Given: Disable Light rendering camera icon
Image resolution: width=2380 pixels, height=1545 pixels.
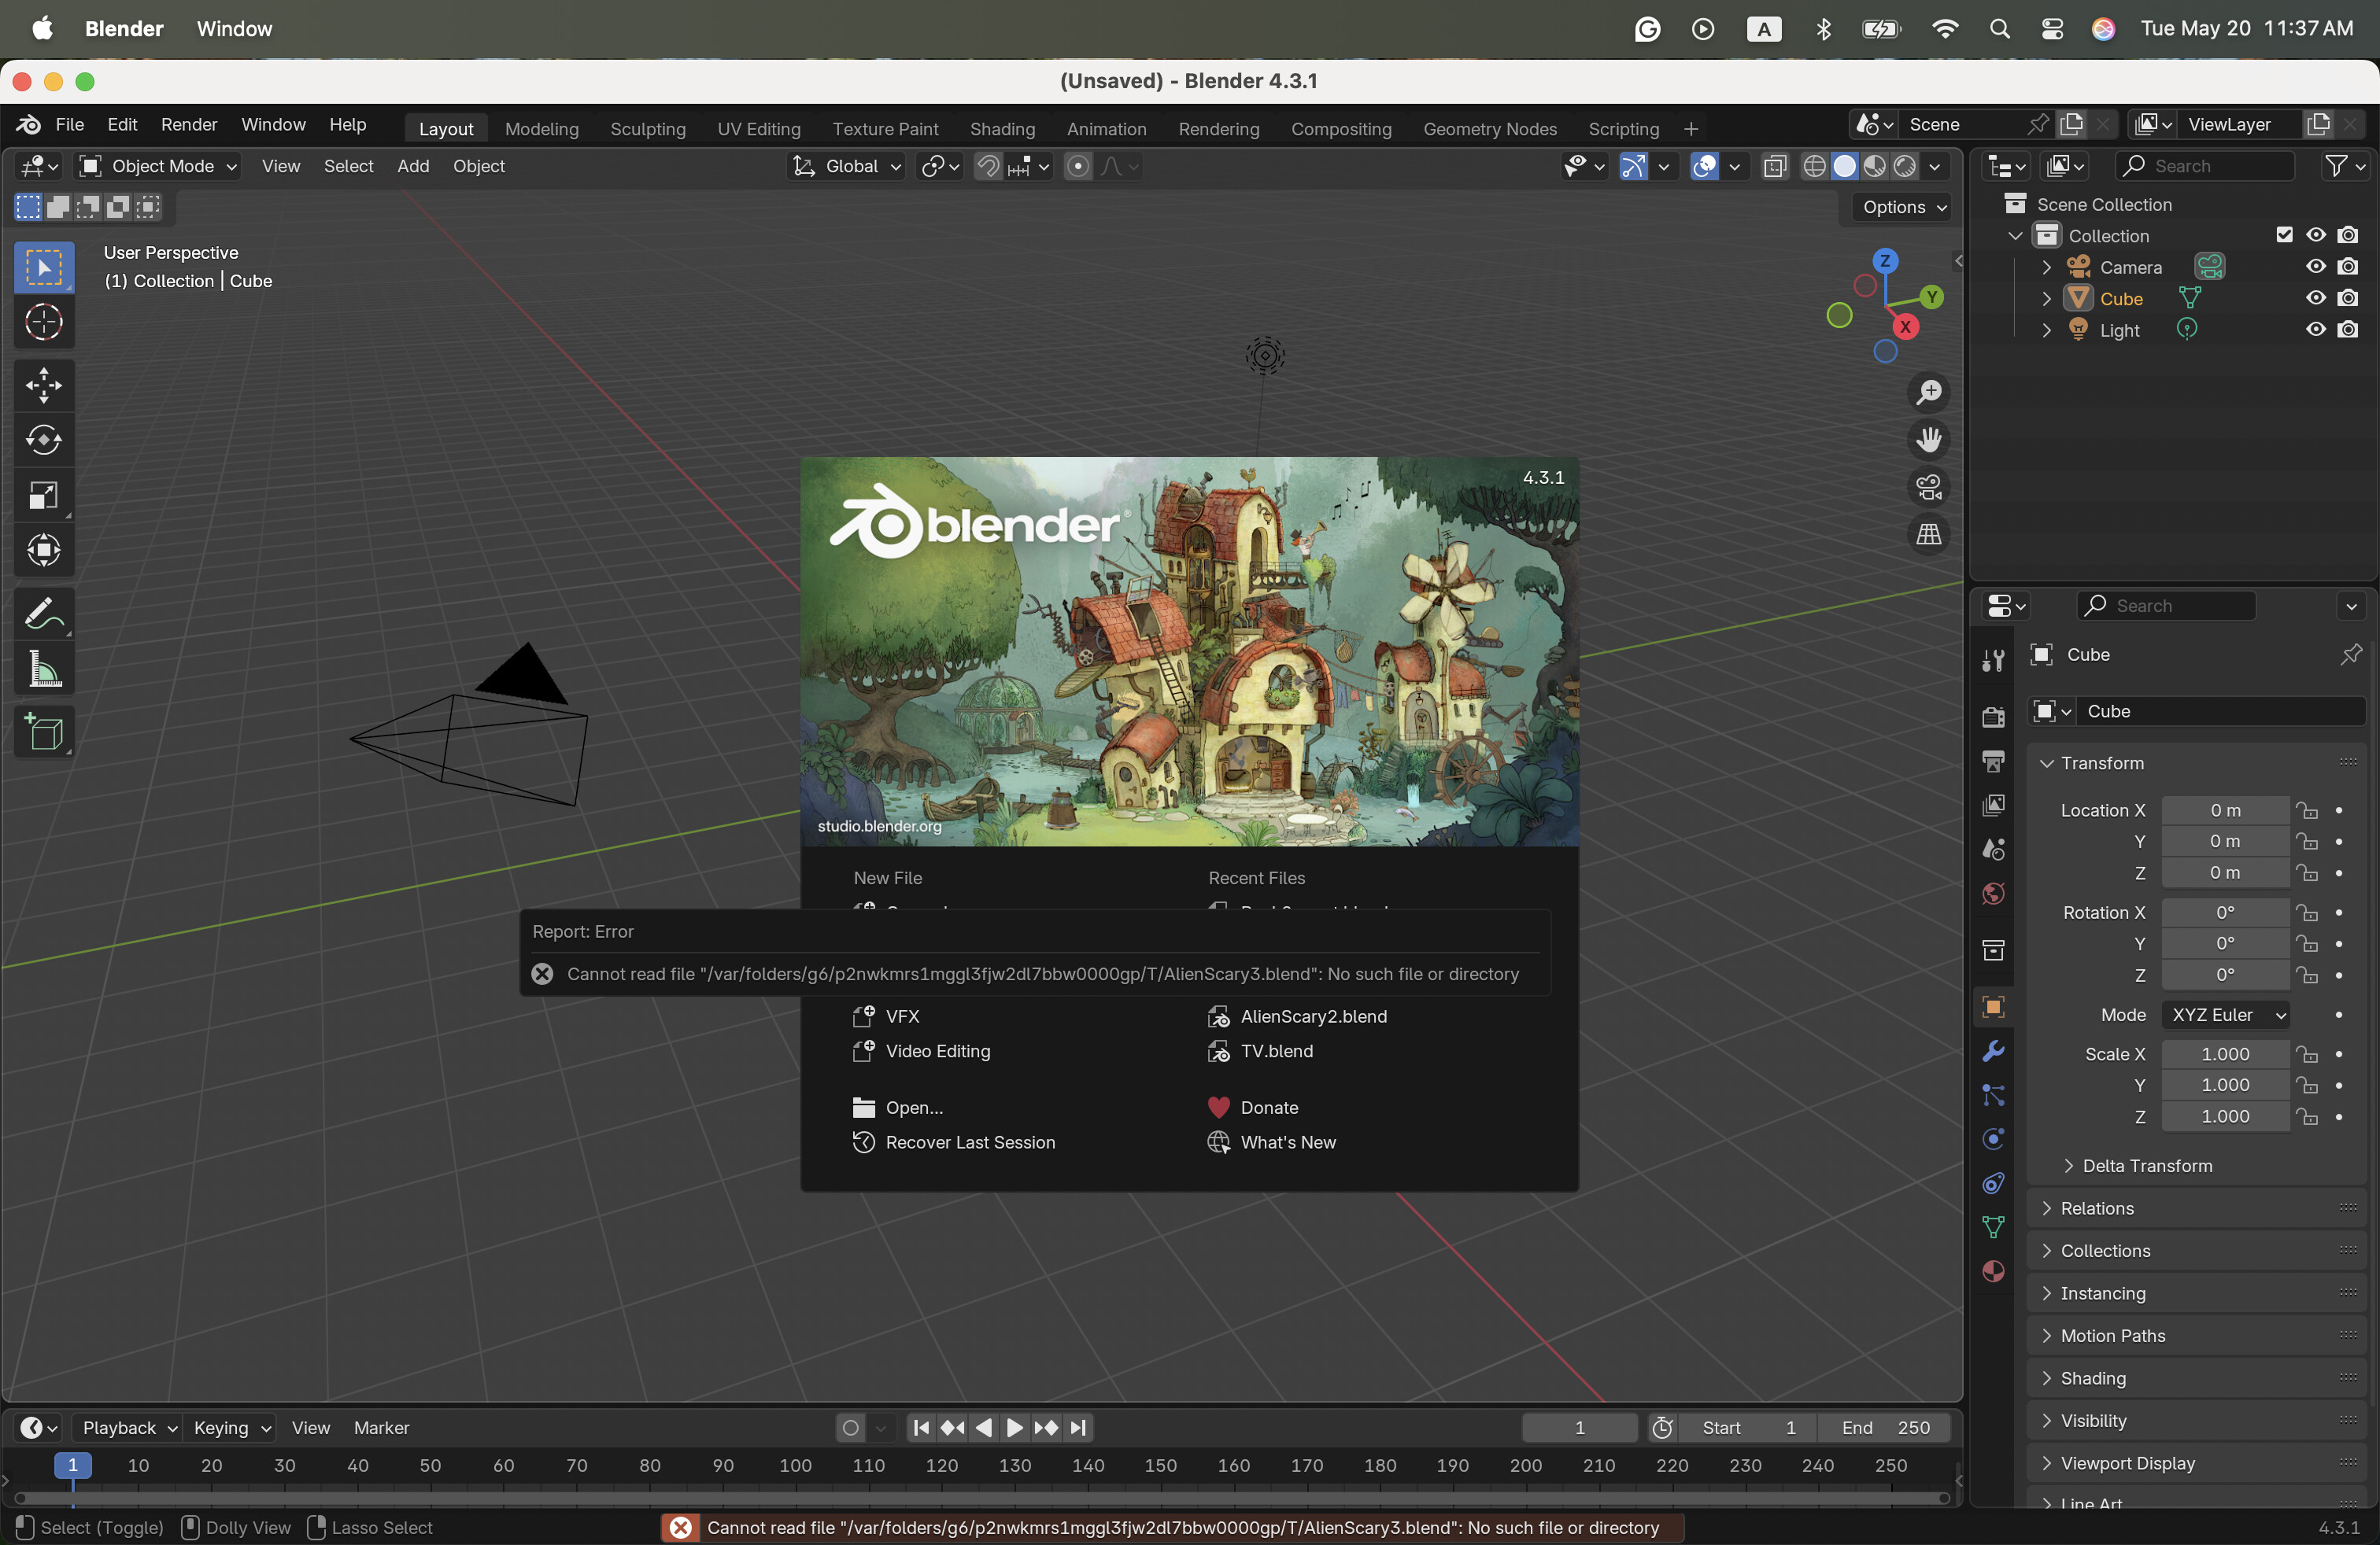Looking at the screenshot, I should point(2348,330).
